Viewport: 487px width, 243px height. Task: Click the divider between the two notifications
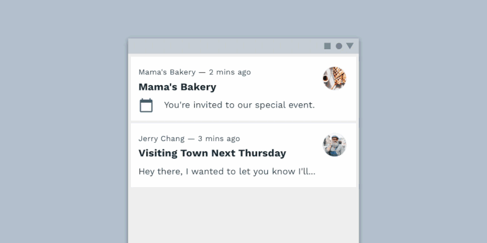(x=243, y=122)
